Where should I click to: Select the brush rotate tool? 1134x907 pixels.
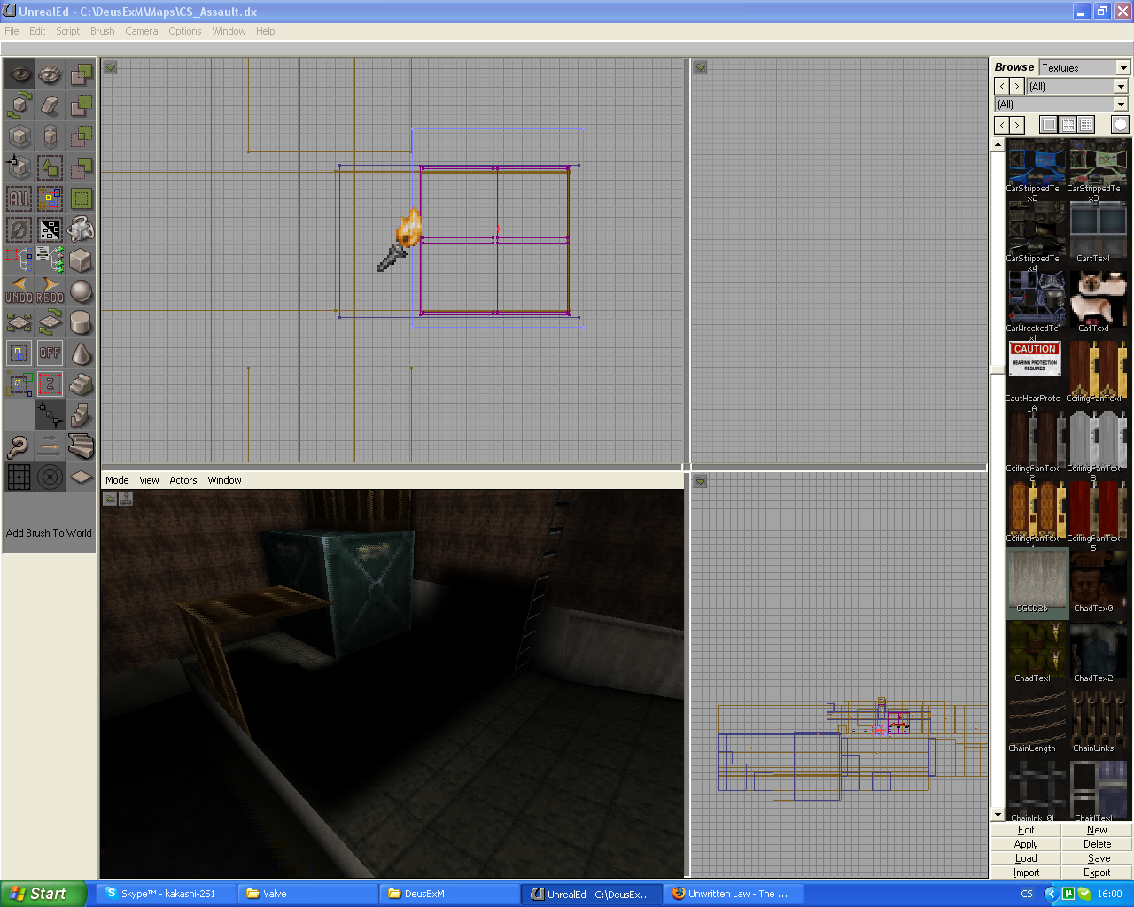click(19, 105)
